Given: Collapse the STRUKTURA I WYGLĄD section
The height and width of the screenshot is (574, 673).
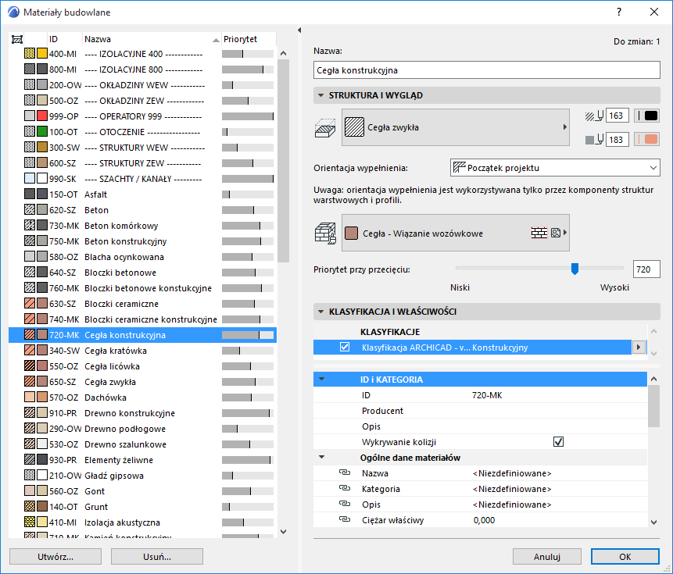Looking at the screenshot, I should pos(320,95).
